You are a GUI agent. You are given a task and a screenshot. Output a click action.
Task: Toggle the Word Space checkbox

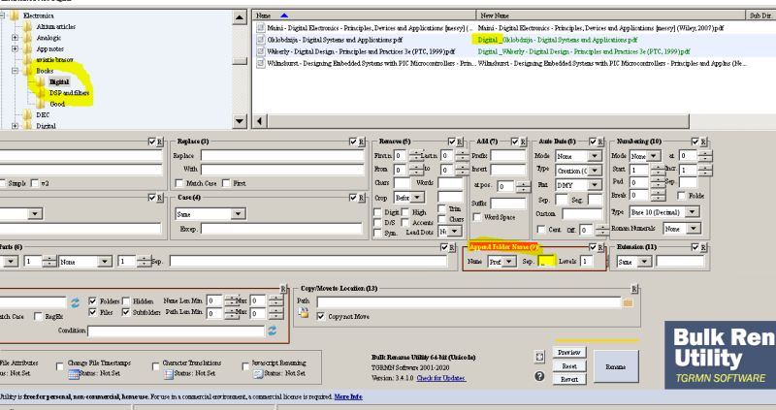tap(477, 217)
